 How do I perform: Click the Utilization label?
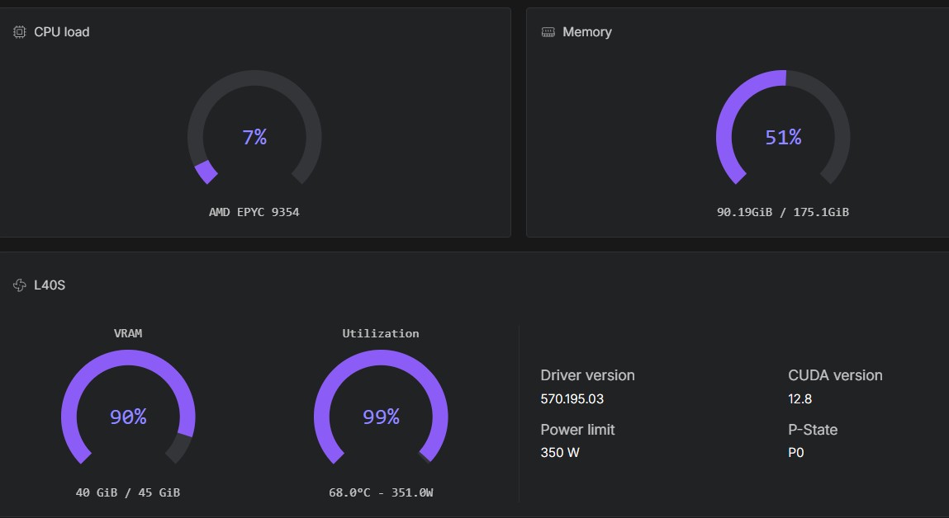coord(381,333)
